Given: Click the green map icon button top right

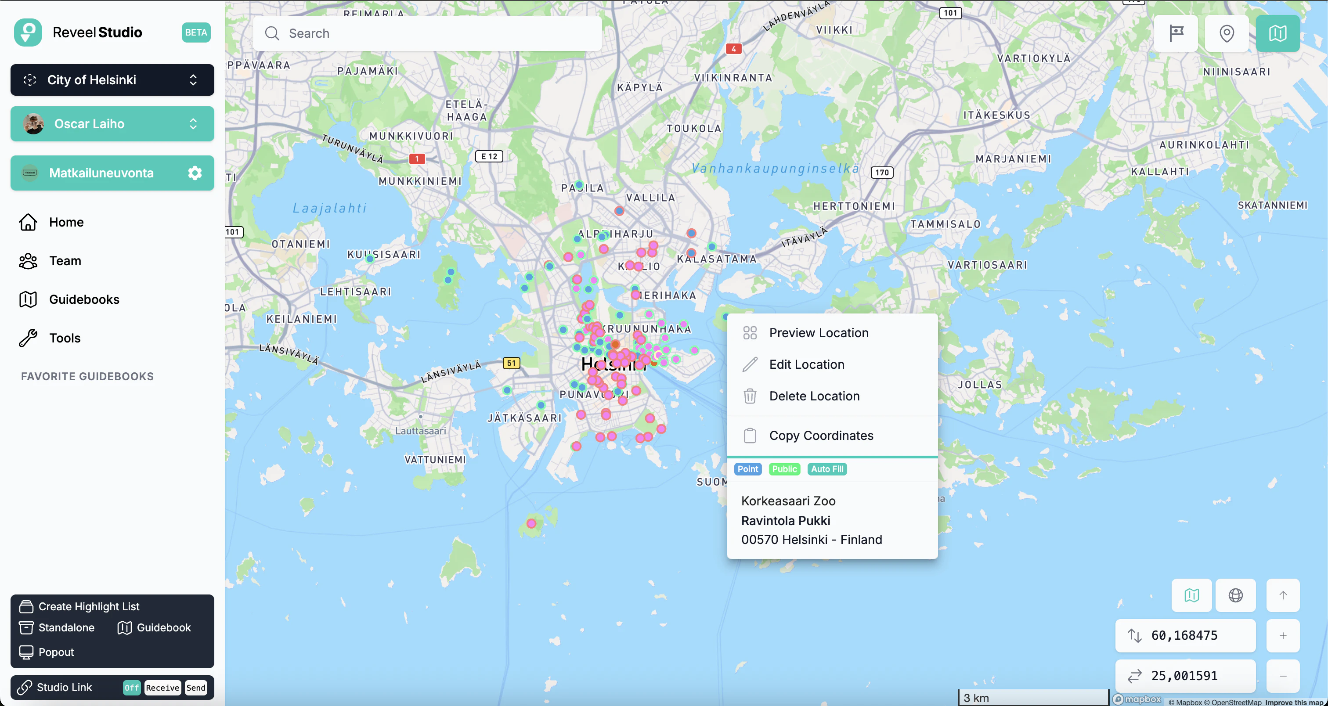Looking at the screenshot, I should [x=1277, y=33].
